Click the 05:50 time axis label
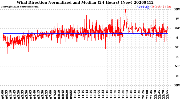 point(43,94)
